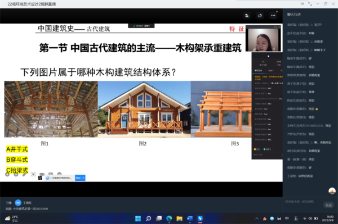Collapse the floating panel via left edge arrow
The image size is (338, 224).
coord(252,111)
